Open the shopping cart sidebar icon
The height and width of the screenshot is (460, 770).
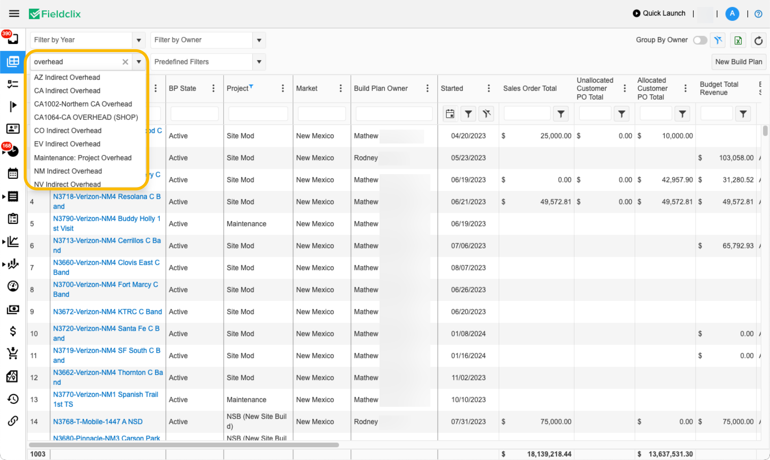pos(13,353)
